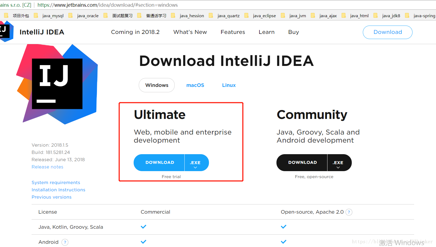This screenshot has height=247, width=436.
Task: Click the 'Open-source, Apache 2.0' cell
Action: coord(312,212)
